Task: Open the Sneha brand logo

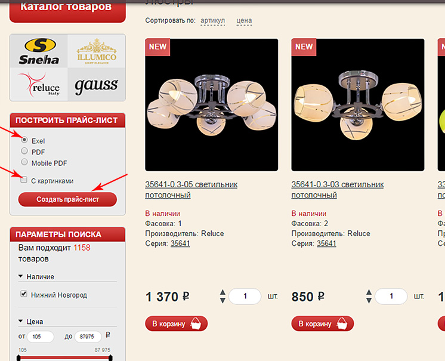Action: [39, 51]
